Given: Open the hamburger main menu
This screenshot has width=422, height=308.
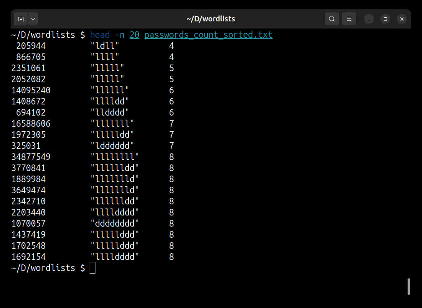Looking at the screenshot, I should 349,19.
